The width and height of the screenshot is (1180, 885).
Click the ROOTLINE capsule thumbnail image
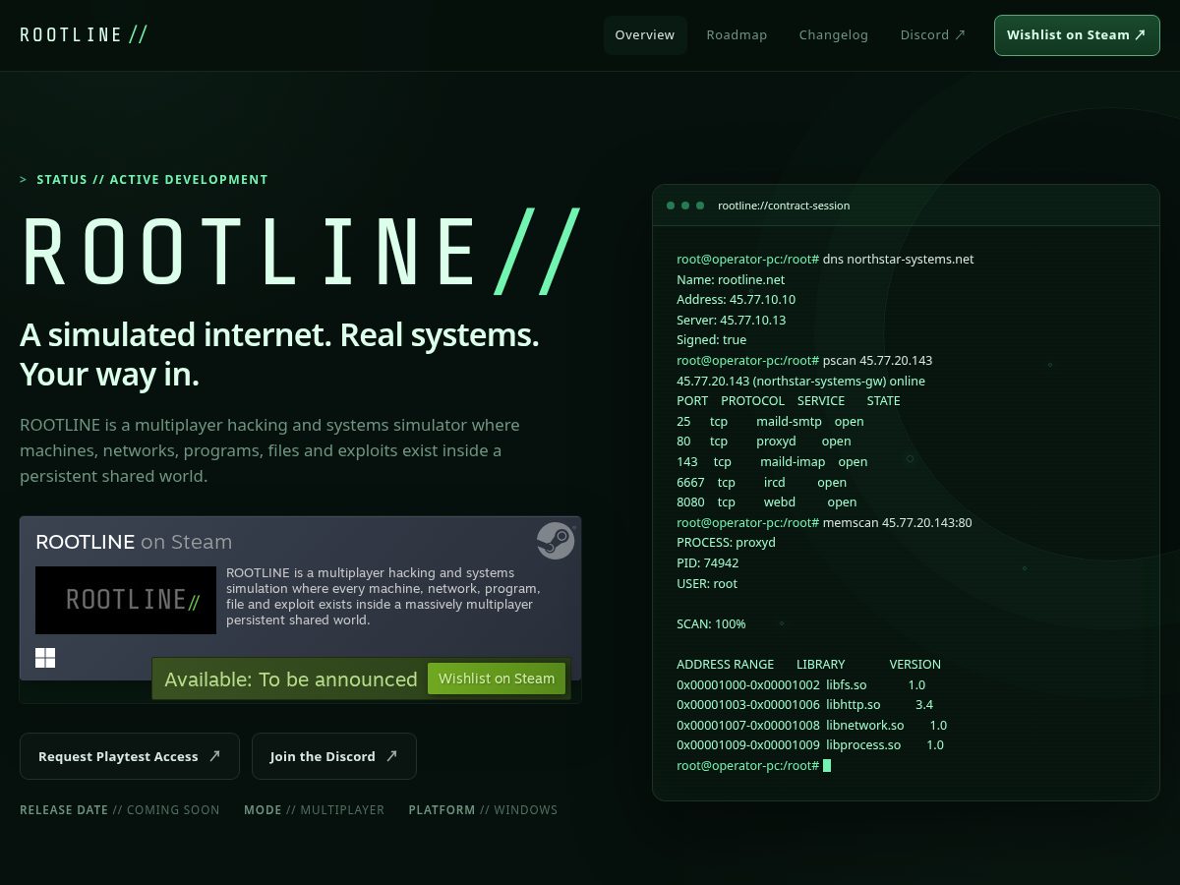126,600
